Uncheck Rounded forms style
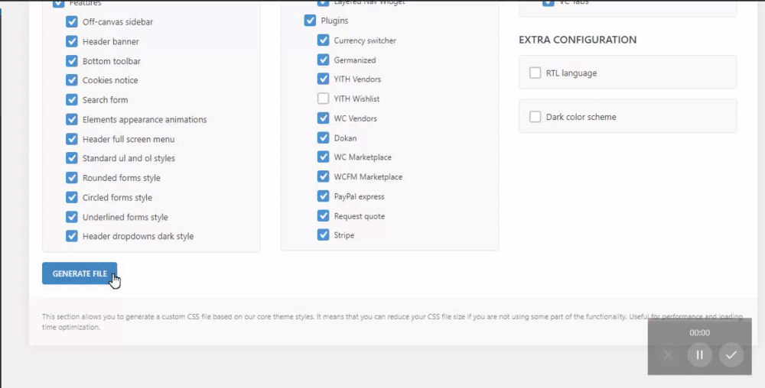 (x=72, y=178)
